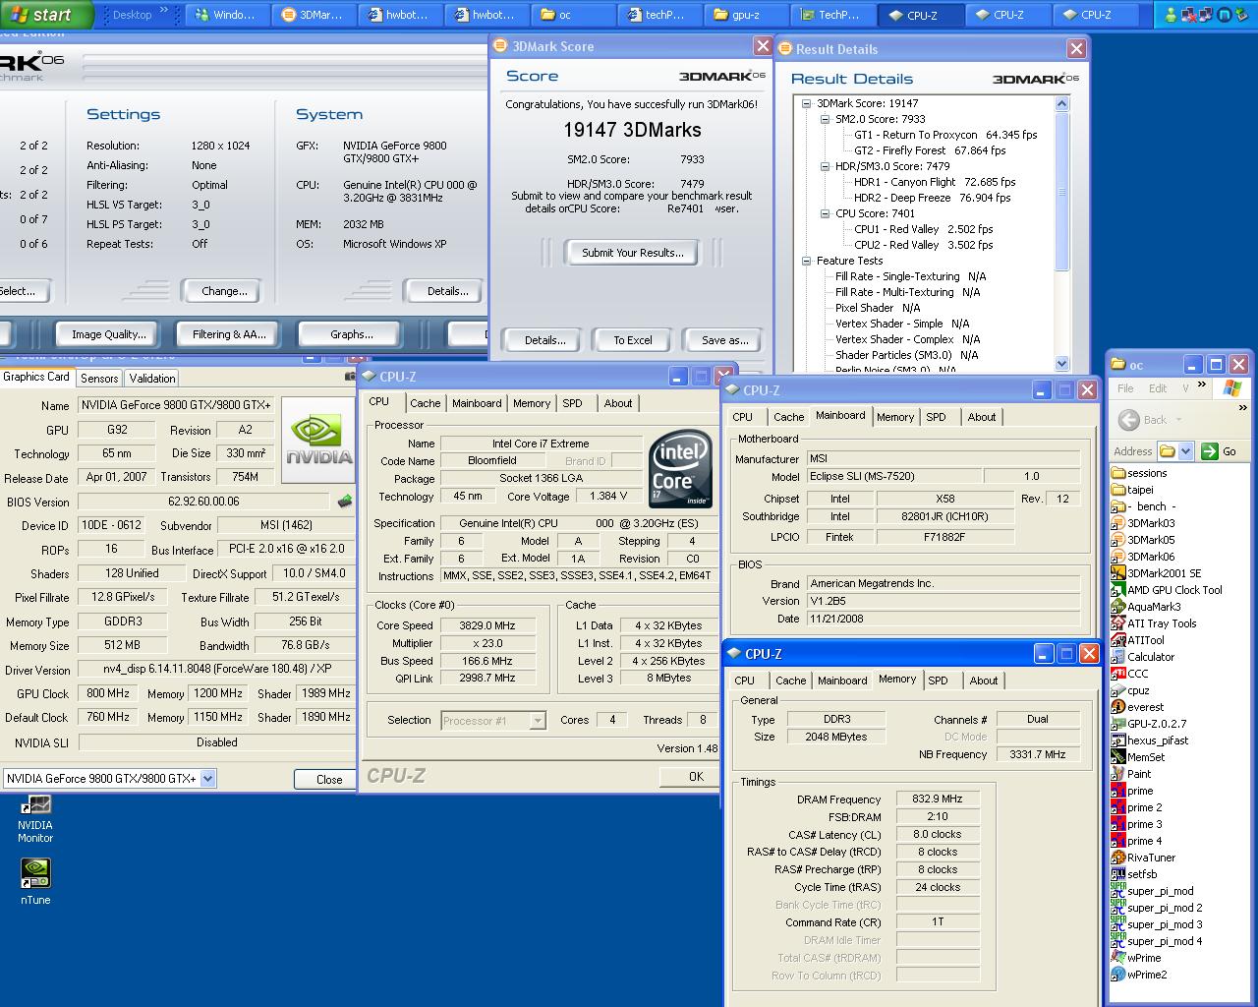Open the GPU-Z graphics card selector dropdown
This screenshot has width=1258, height=1007.
point(207,778)
